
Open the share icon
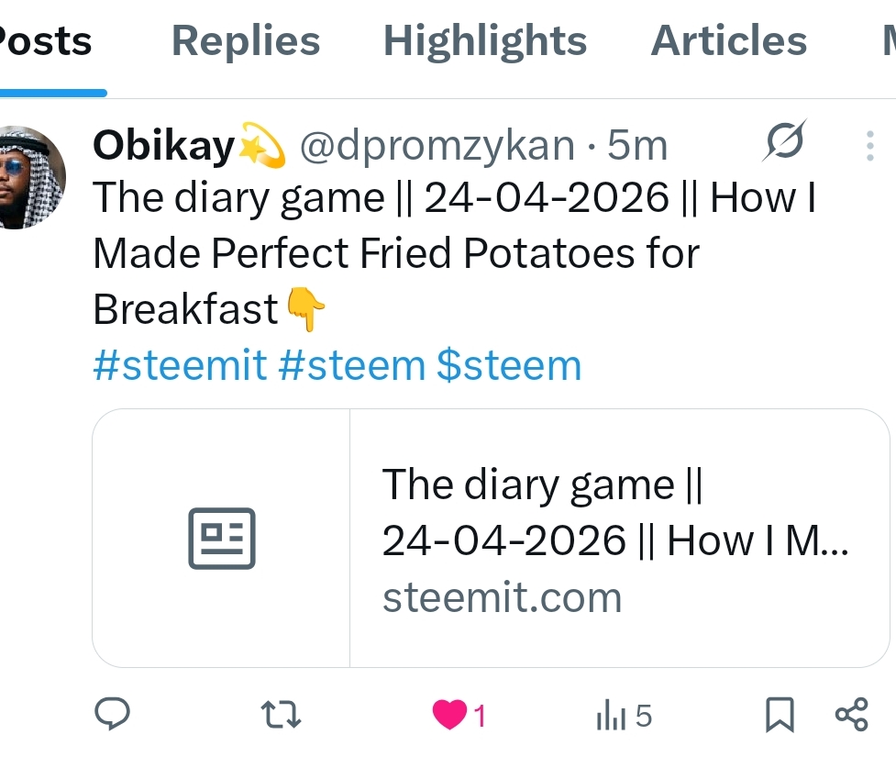point(851,715)
